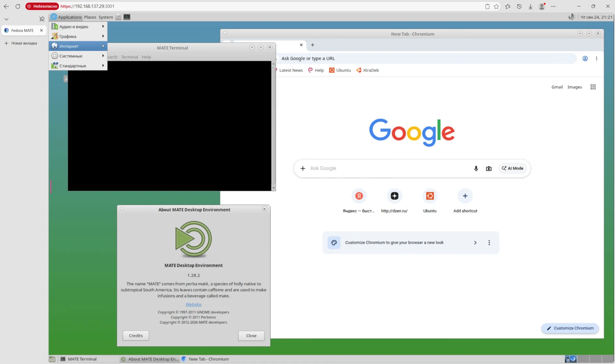Open the browser history icon
The width and height of the screenshot is (615, 364).
519,6
